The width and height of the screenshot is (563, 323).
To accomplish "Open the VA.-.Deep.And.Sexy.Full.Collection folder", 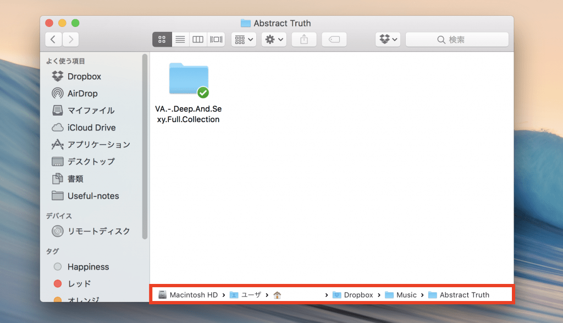I will tap(189, 80).
